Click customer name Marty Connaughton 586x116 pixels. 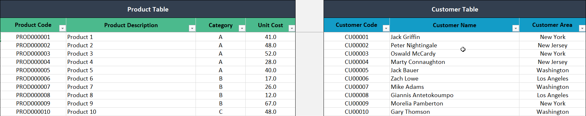[x=454, y=62]
